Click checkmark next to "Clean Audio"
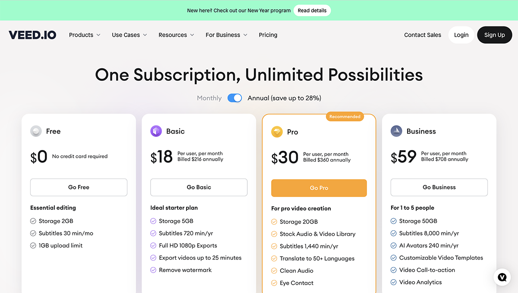Viewport: 518px width, 293px height. pyautogui.click(x=274, y=271)
